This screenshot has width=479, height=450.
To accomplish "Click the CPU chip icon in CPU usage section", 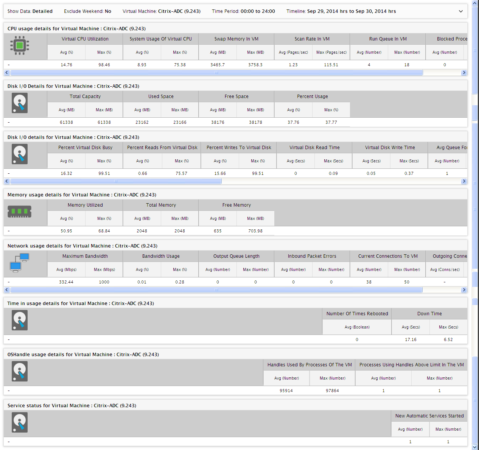I will coord(20,45).
